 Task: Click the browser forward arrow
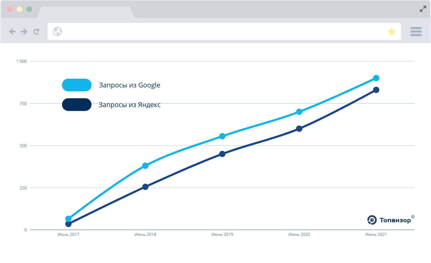tap(24, 32)
